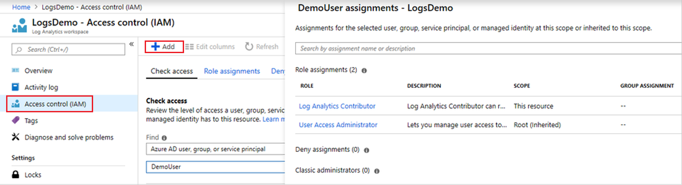This screenshot has height=185, width=682.
Task: Click the Locks padlock icon
Action: pos(16,175)
